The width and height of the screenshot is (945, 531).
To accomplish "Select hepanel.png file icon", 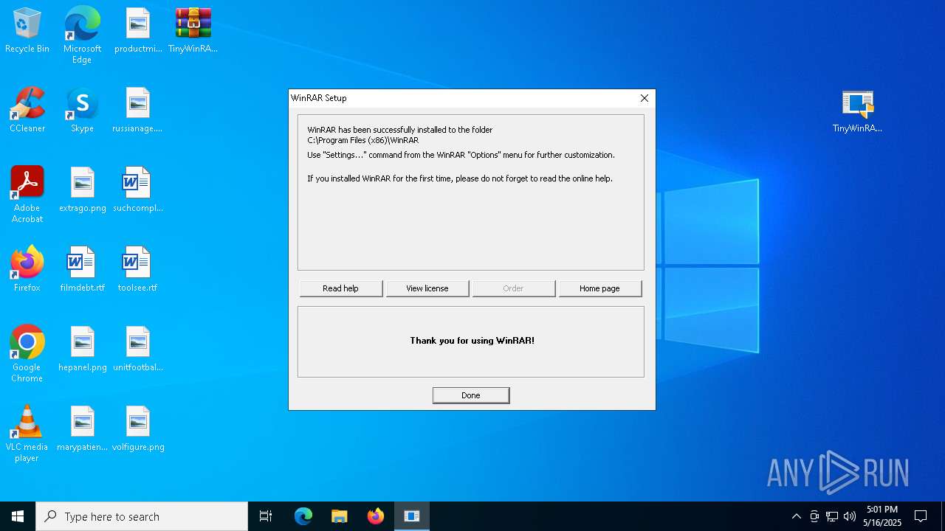I will click(82, 350).
